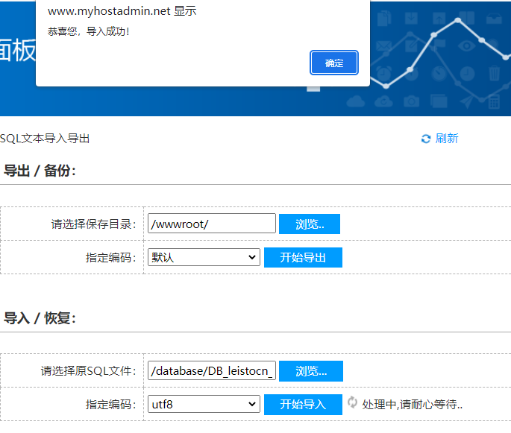The height and width of the screenshot is (433, 511).
Task: Click the 处理中,请耐心等待 status text
Action: coord(413,405)
